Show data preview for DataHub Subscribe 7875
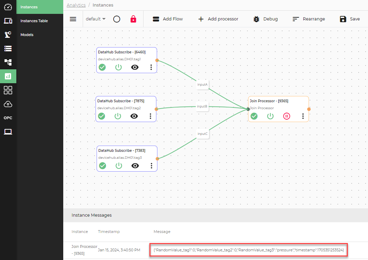The image size is (368, 260). pos(134,116)
